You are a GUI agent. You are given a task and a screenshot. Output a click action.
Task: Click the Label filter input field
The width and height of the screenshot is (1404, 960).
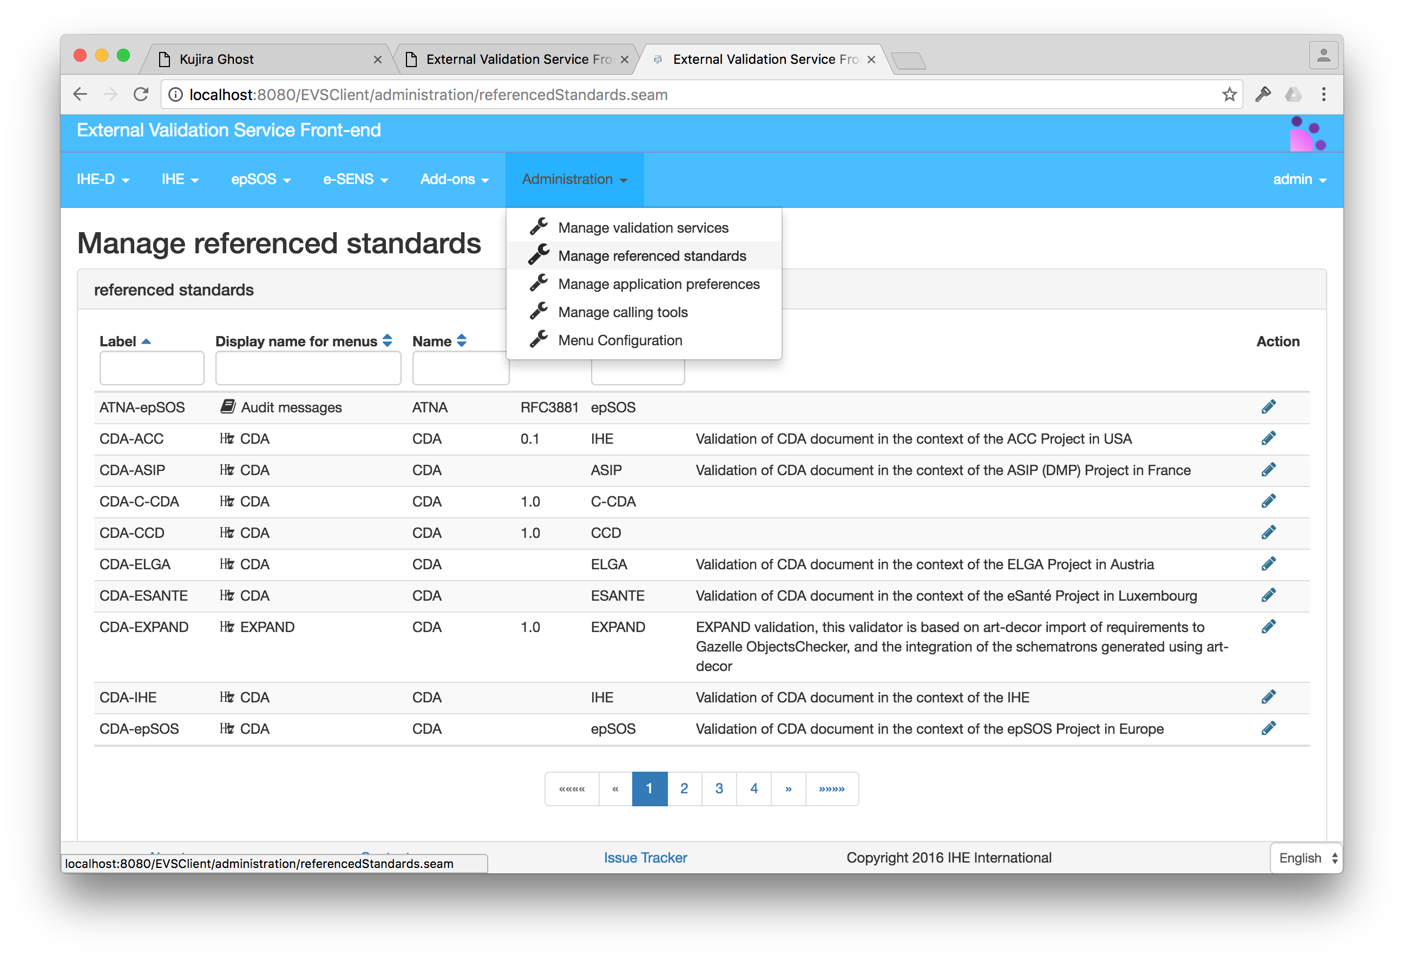[x=152, y=368]
